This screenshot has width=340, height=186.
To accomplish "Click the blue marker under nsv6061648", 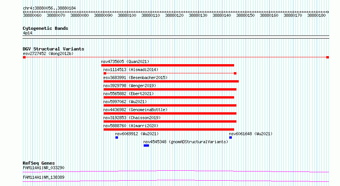I will click(x=230, y=137).
